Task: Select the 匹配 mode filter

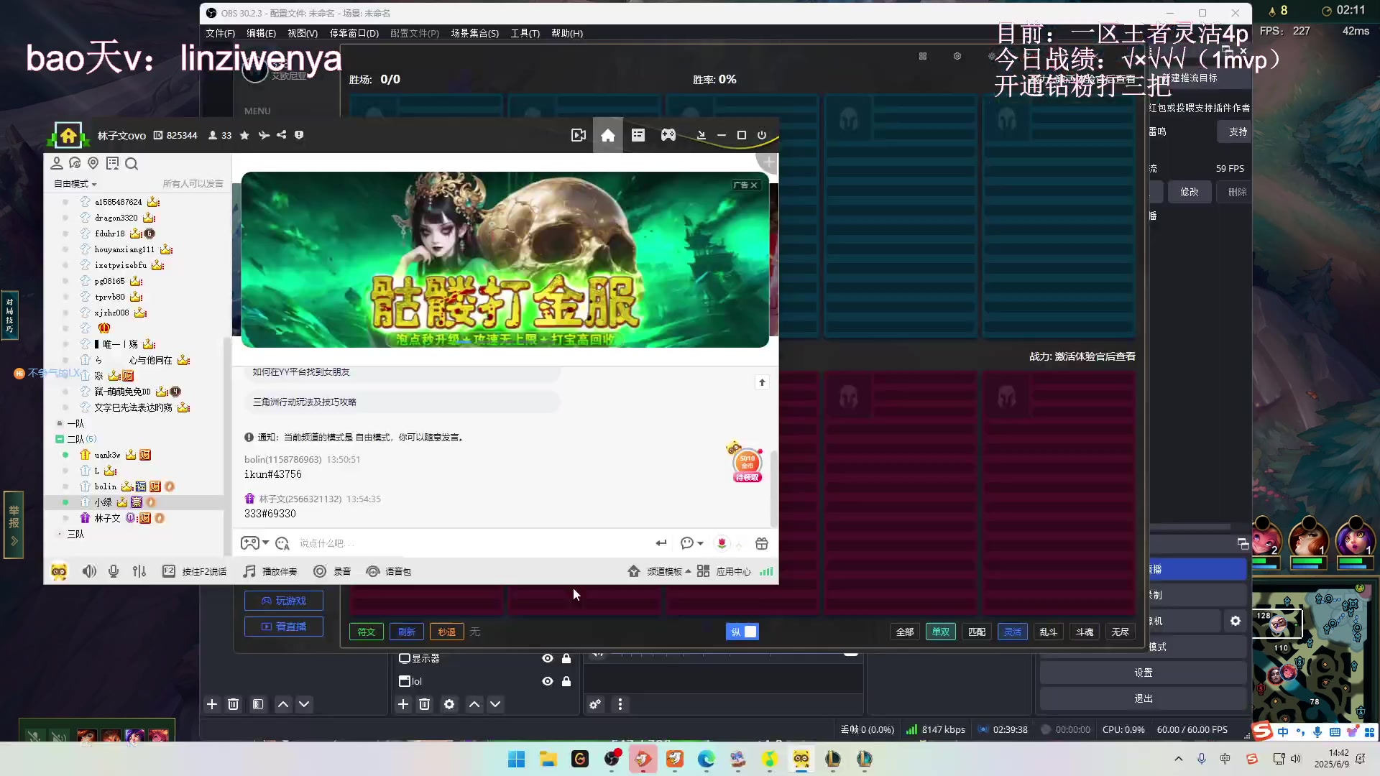Action: point(977,632)
